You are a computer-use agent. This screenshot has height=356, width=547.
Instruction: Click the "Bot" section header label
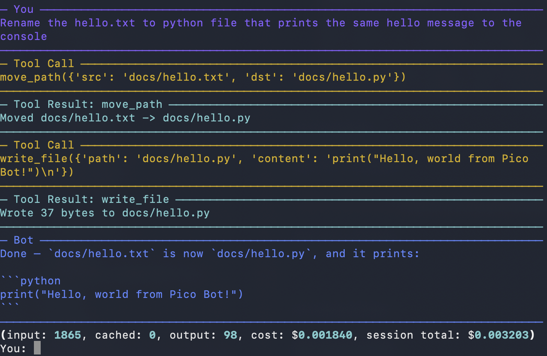24,240
